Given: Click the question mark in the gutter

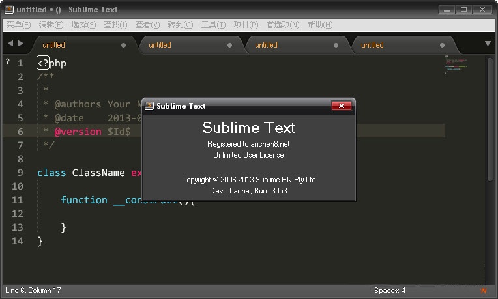Looking at the screenshot, I should pos(8,62).
